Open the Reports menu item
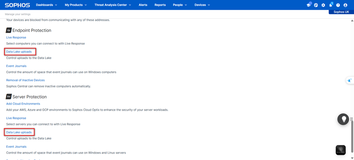The image size is (354, 160). (160, 5)
